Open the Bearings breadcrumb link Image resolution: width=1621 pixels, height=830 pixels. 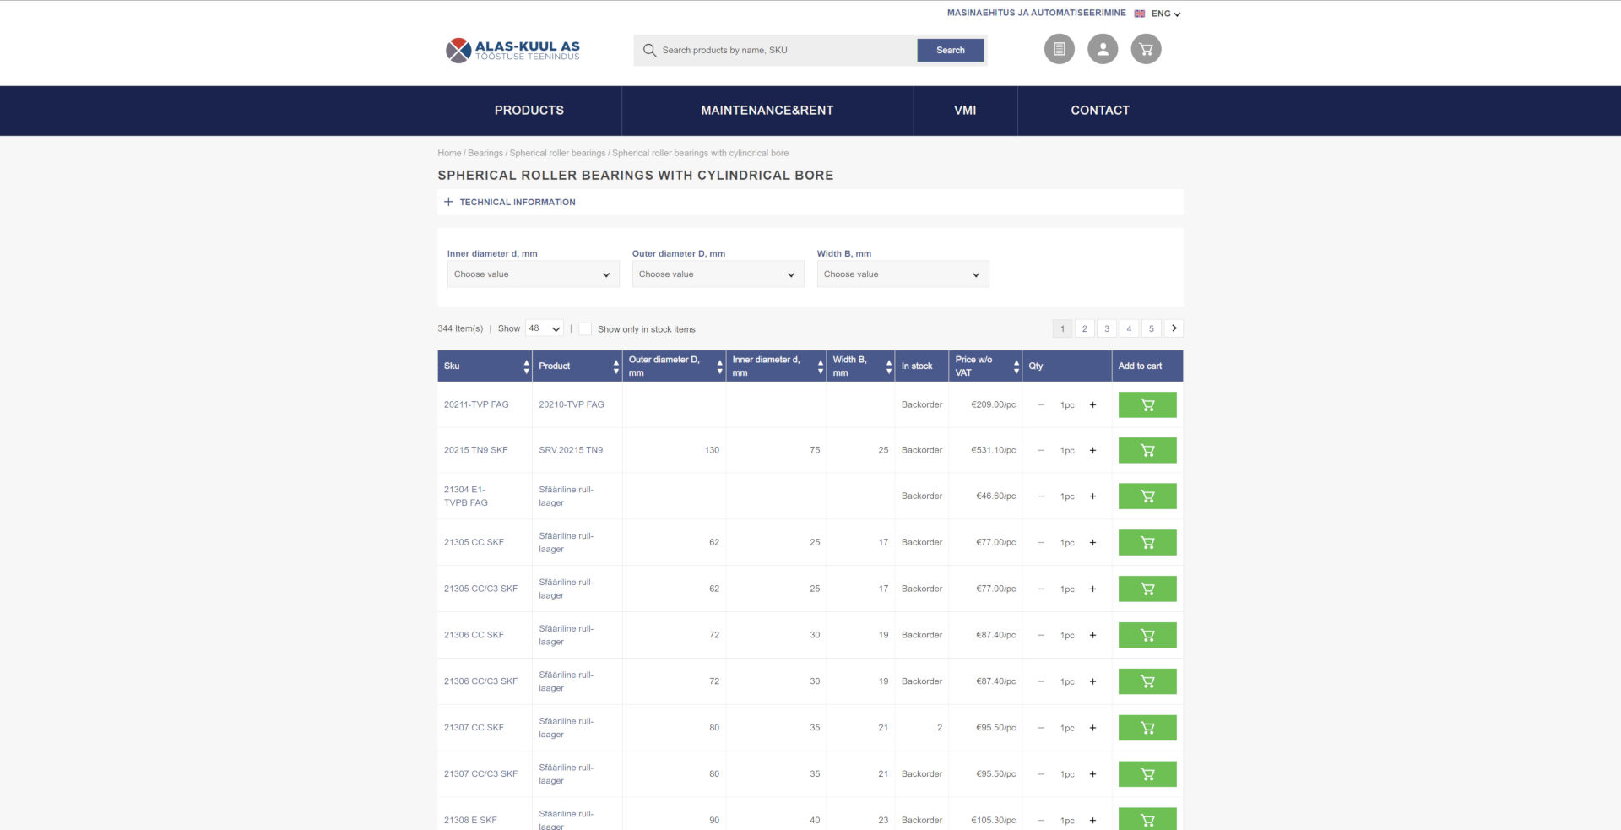[485, 153]
